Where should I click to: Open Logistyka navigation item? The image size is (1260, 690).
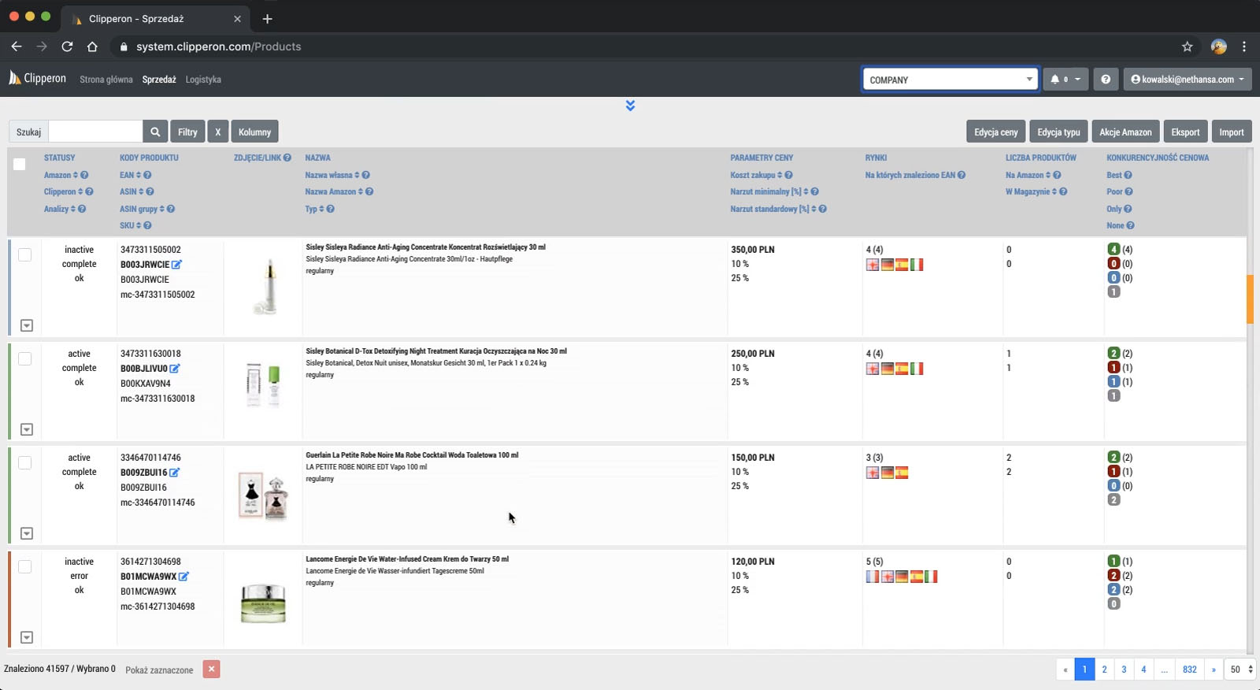pyautogui.click(x=203, y=80)
